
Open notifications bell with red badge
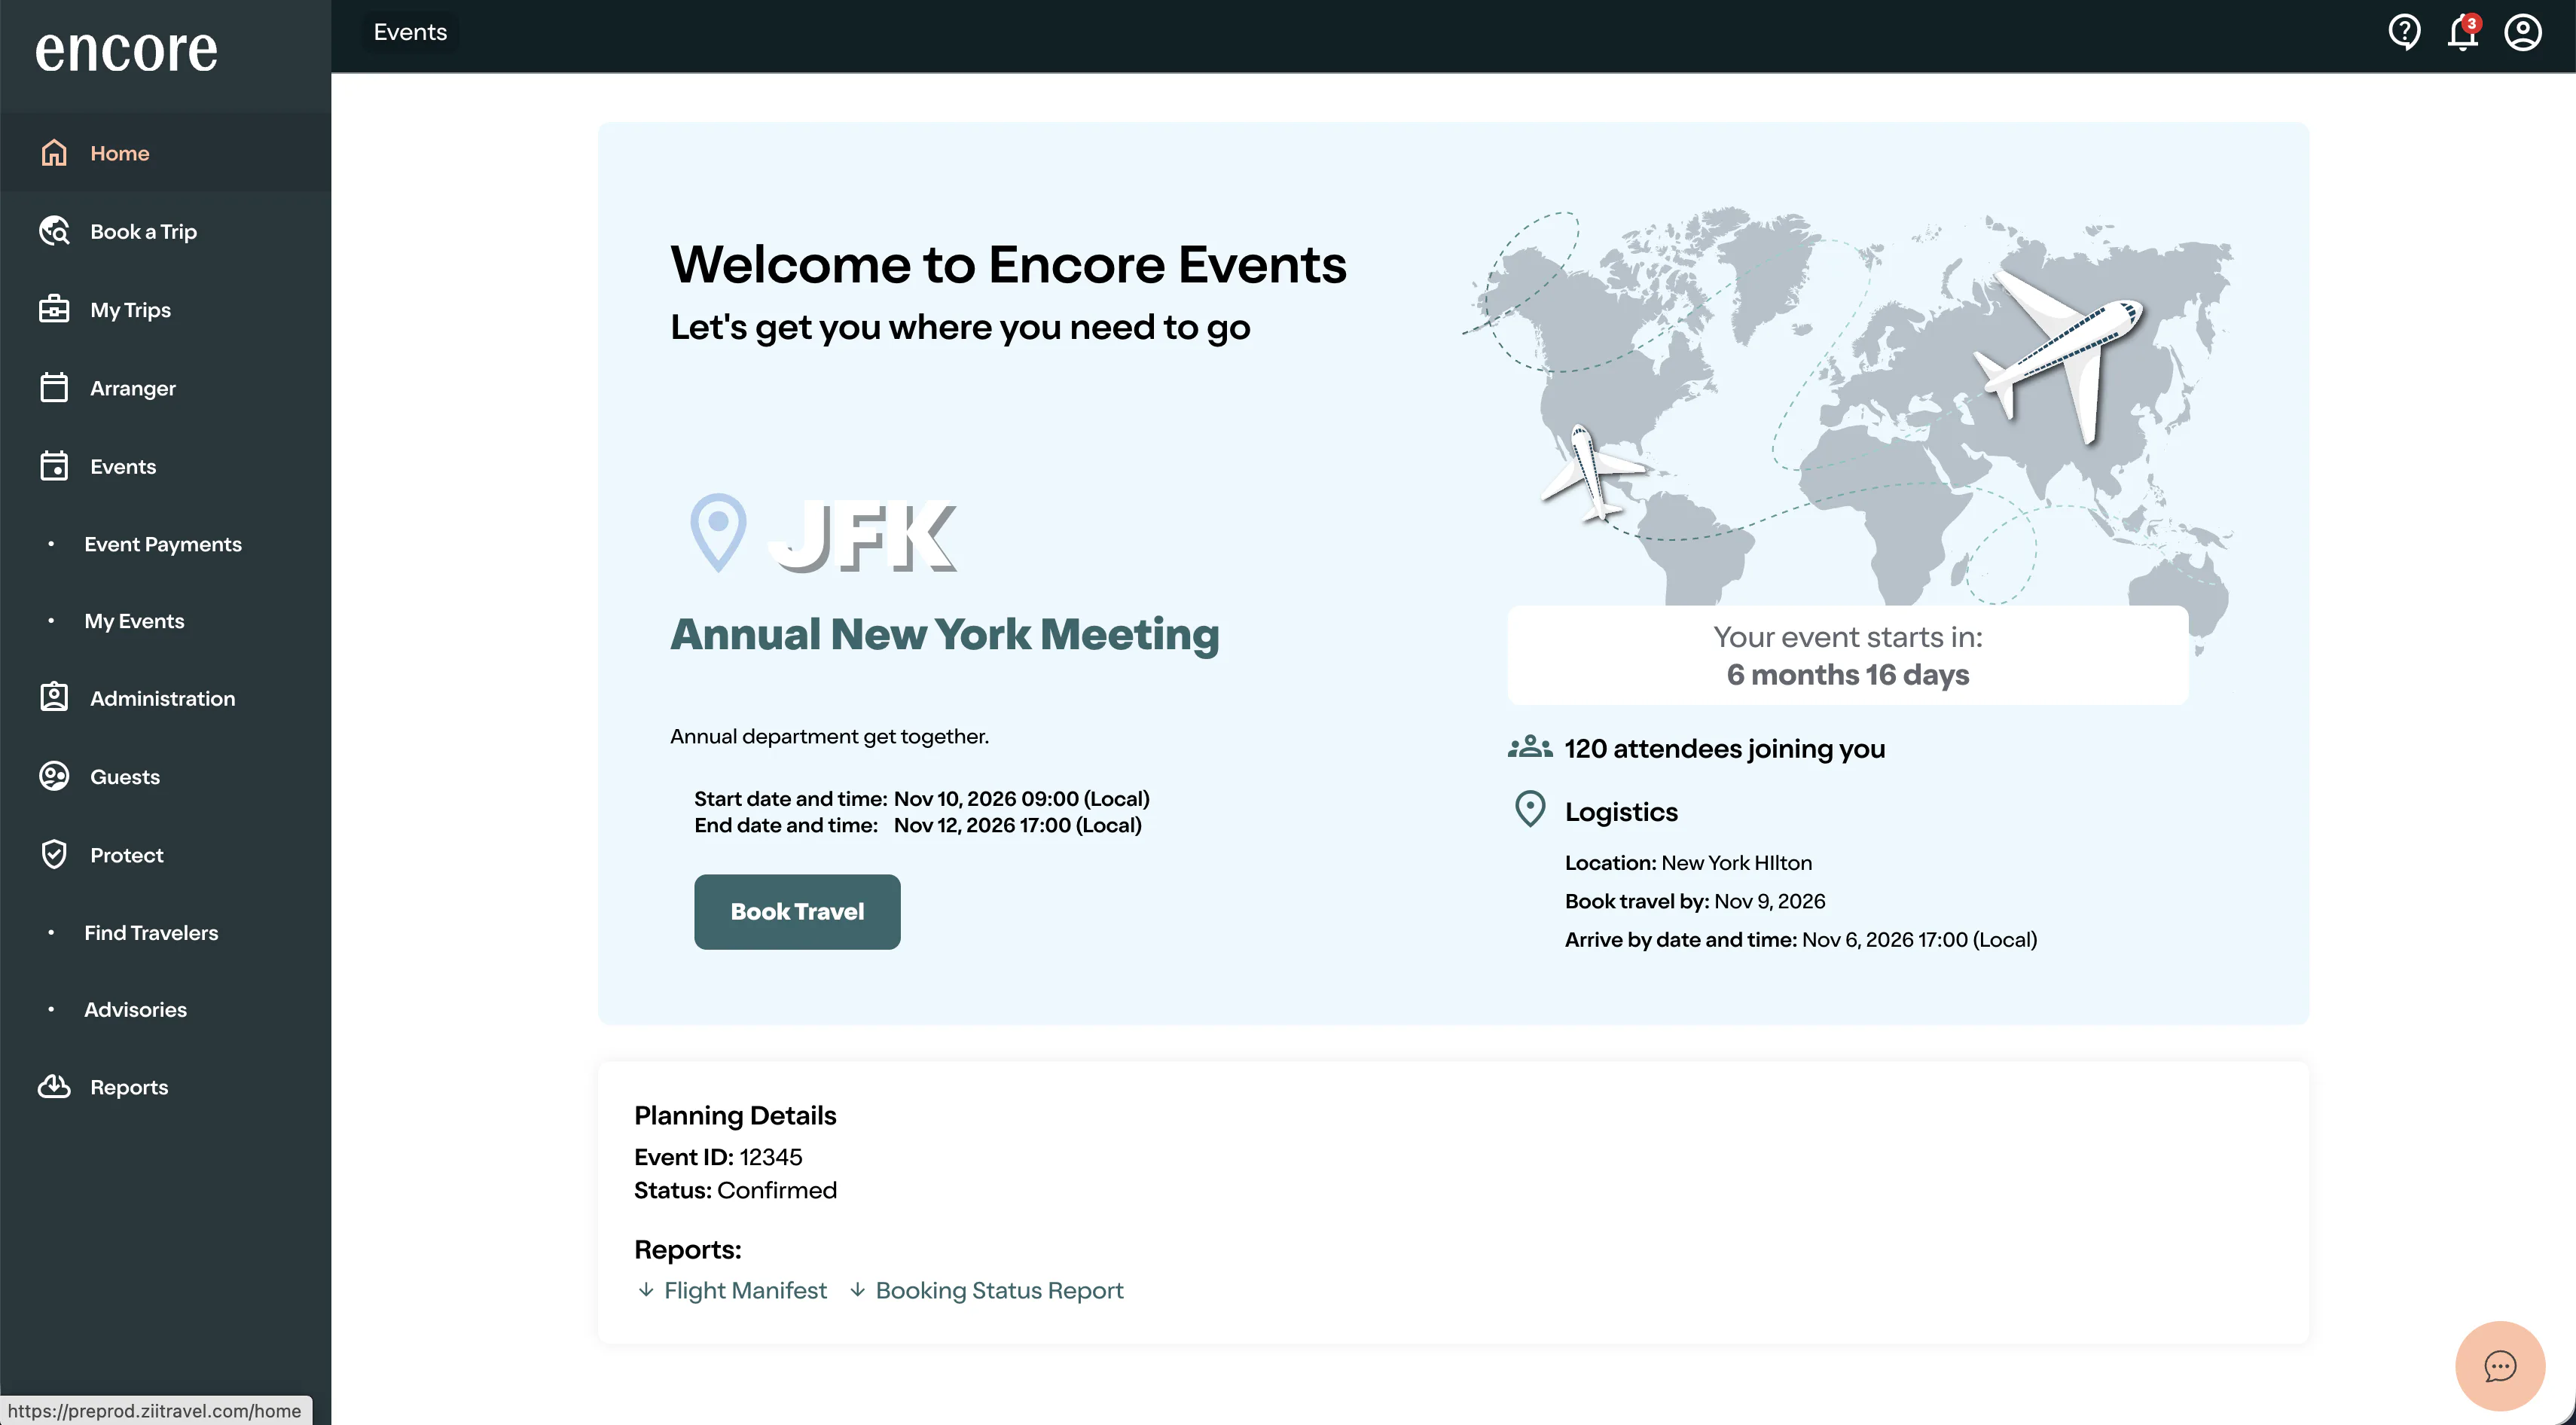tap(2463, 33)
